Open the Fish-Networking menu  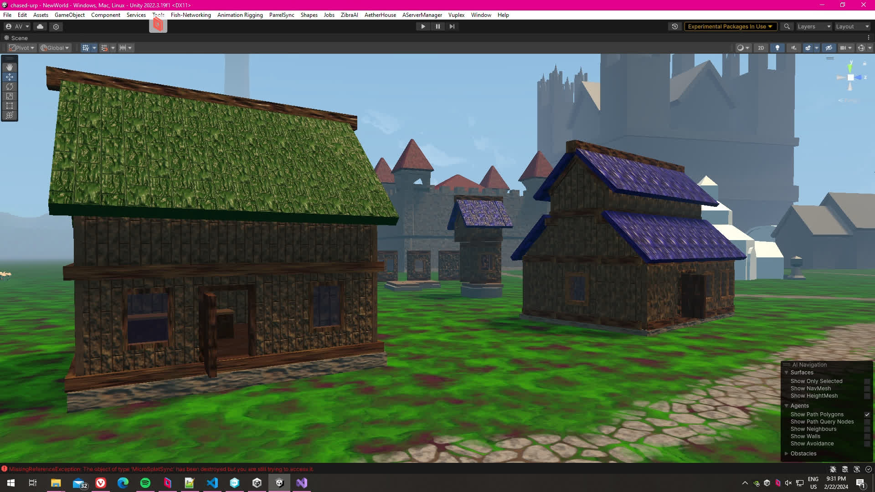pos(190,15)
